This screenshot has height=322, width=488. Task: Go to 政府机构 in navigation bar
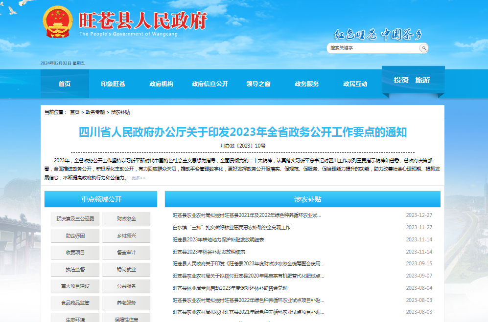coord(162,84)
